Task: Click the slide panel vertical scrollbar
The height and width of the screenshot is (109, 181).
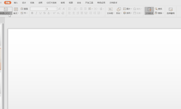Action: coord(3,66)
